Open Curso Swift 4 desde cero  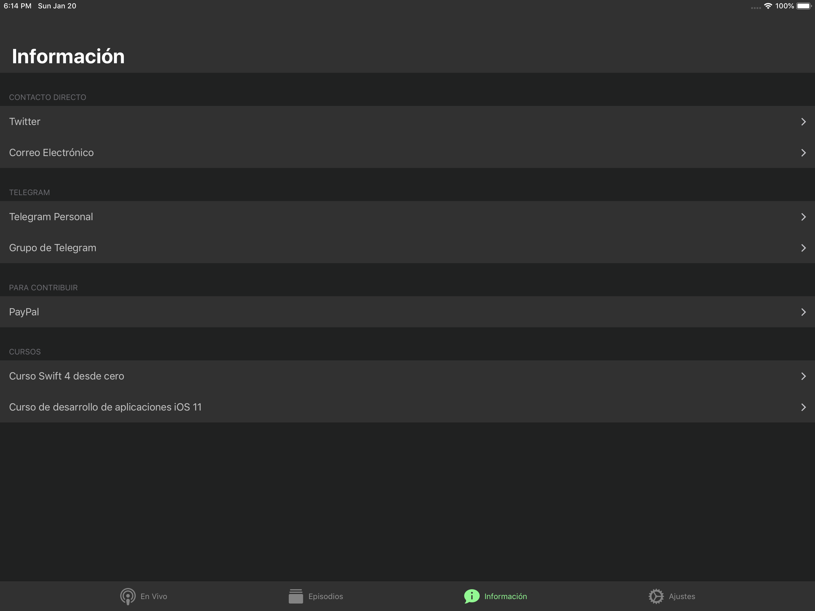tap(407, 376)
